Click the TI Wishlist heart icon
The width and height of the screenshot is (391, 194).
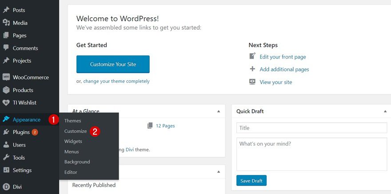click(x=6, y=103)
